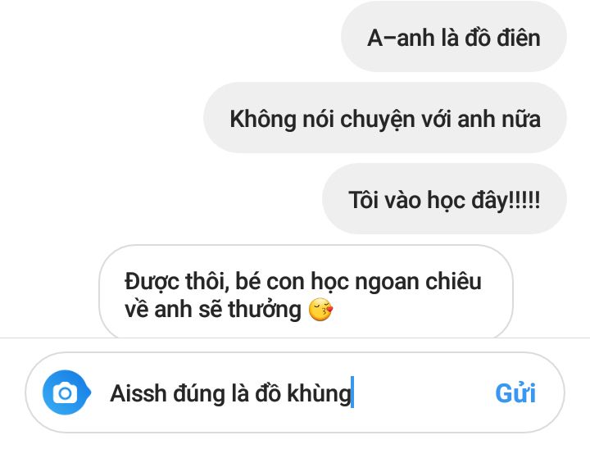The width and height of the screenshot is (590, 458).
Task: Click the word "Tôi" in third bubble
Action: pyautogui.click(x=363, y=199)
